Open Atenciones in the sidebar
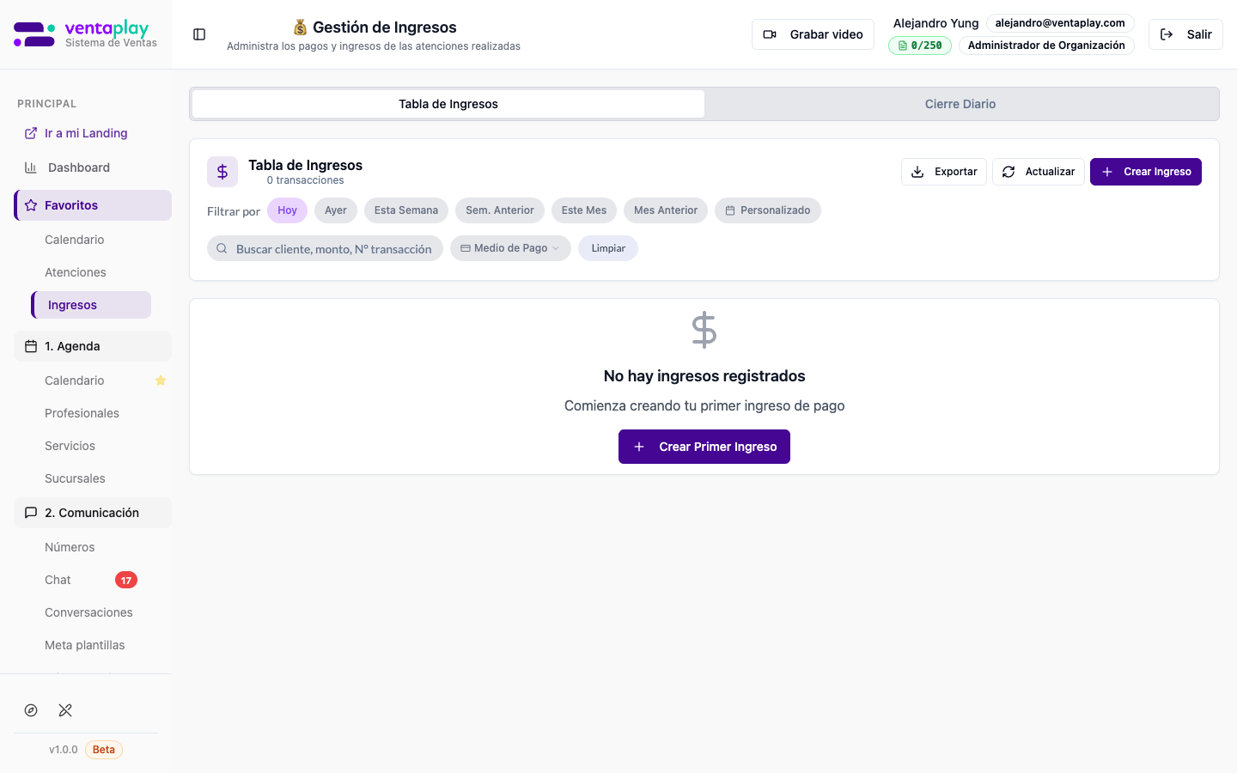The width and height of the screenshot is (1237, 773). [x=76, y=272]
